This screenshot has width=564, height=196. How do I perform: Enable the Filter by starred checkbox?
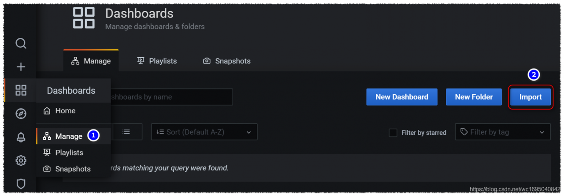pos(393,133)
